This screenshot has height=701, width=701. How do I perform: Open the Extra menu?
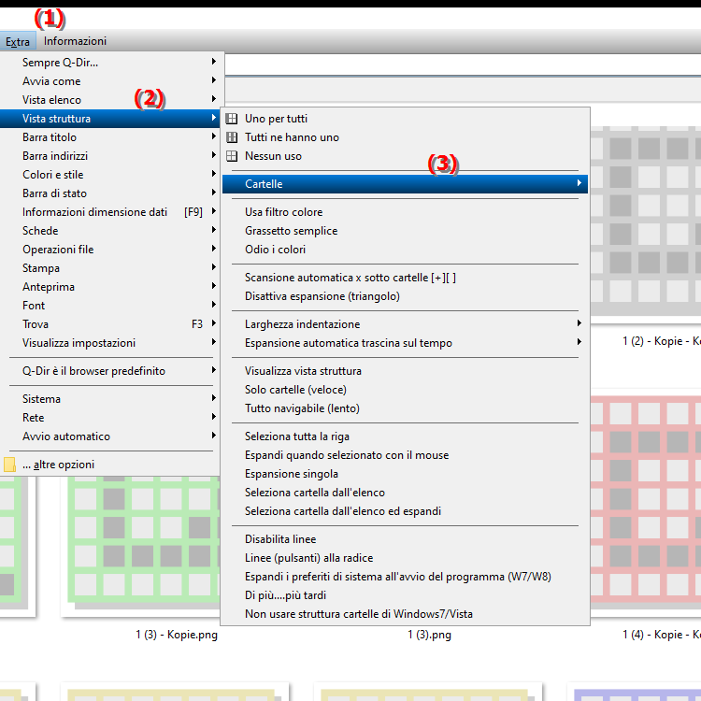coord(18,41)
